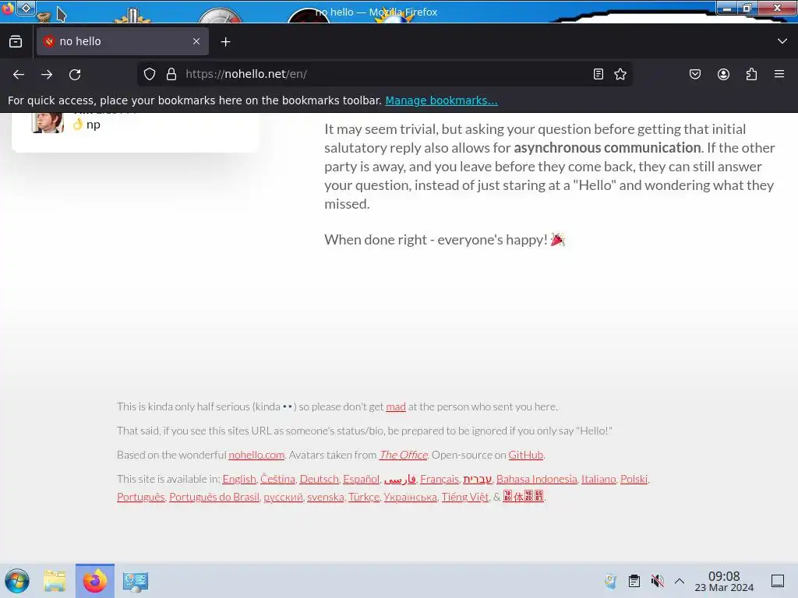Open clock showing 09:08
The image size is (798, 598).
coord(724,581)
